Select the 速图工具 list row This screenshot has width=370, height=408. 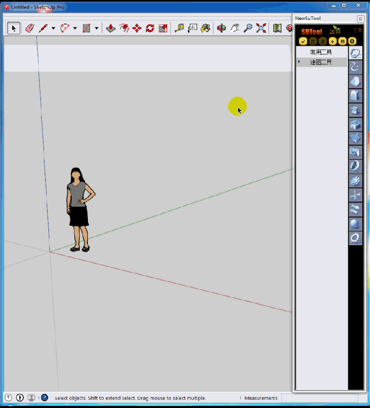[322, 62]
